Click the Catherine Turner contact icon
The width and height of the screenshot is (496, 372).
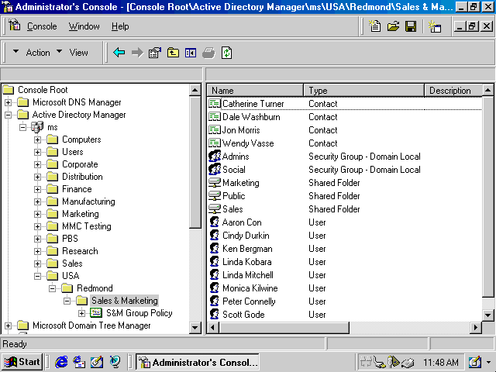pos(215,103)
